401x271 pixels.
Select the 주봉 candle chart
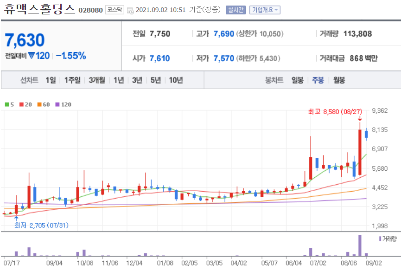[318, 80]
